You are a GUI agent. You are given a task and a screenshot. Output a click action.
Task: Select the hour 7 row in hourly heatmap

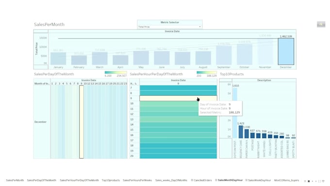[x=178, y=88]
